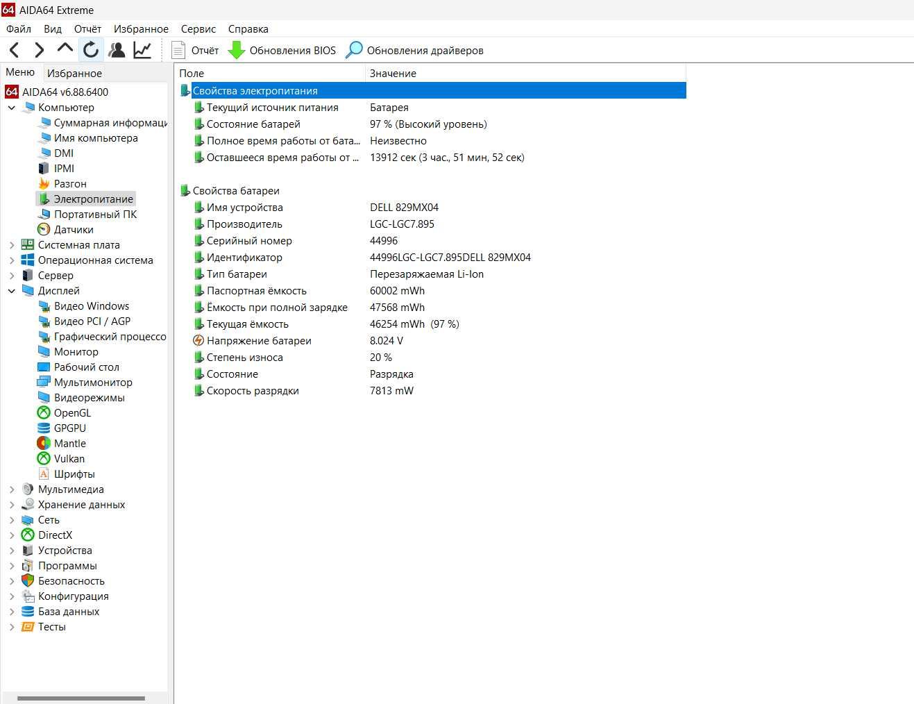Expand the Системная плата node
Viewport: 914px width, 704px height.
point(12,245)
